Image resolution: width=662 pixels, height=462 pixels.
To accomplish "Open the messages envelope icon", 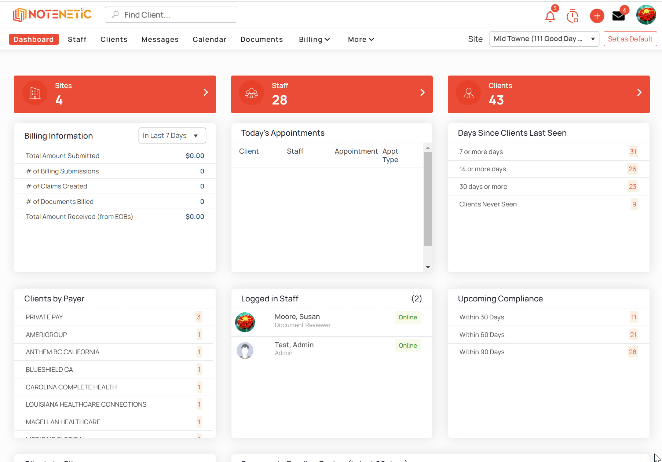I will [x=618, y=16].
